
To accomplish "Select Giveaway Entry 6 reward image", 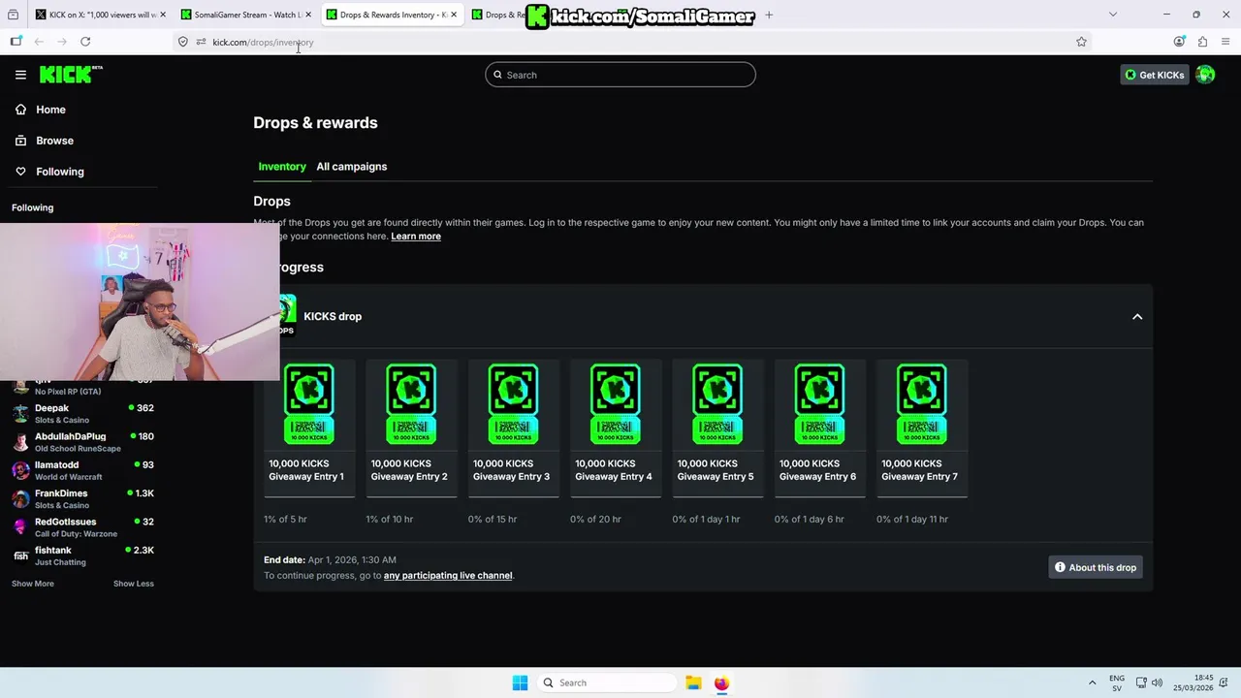I will pos(819,404).
